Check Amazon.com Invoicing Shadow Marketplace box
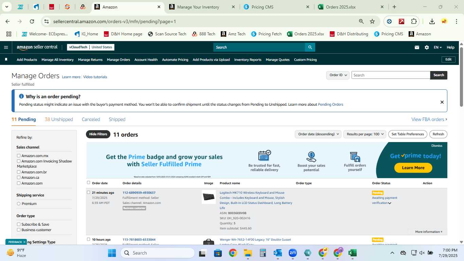The image size is (464, 261). (x=19, y=161)
